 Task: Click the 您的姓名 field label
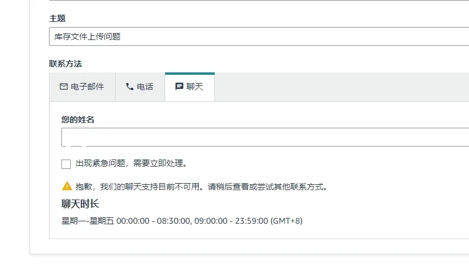coord(78,119)
